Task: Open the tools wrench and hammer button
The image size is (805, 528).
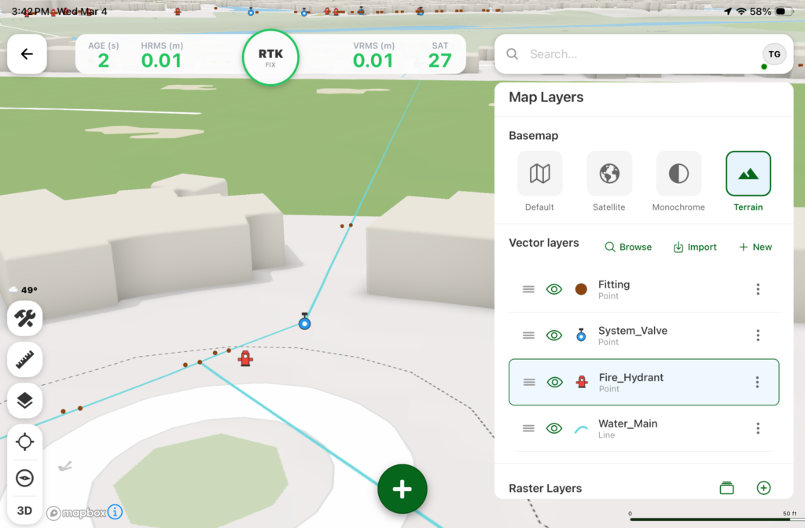Action: point(25,318)
